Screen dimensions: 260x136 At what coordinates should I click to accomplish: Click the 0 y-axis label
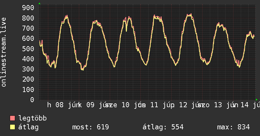click(32, 100)
